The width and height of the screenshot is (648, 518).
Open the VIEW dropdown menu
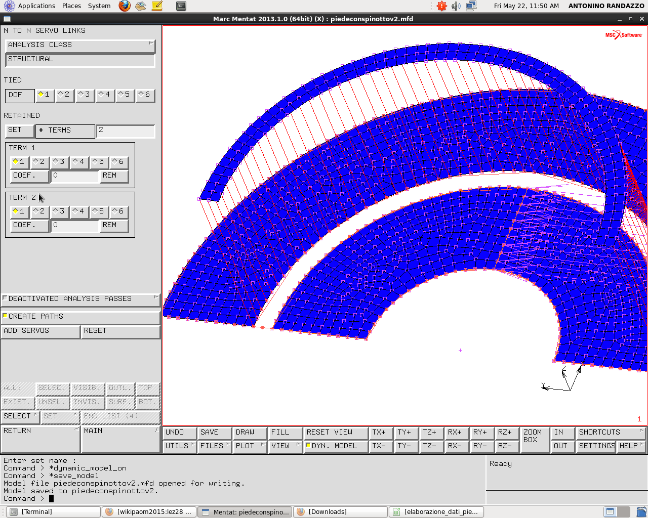[285, 446]
